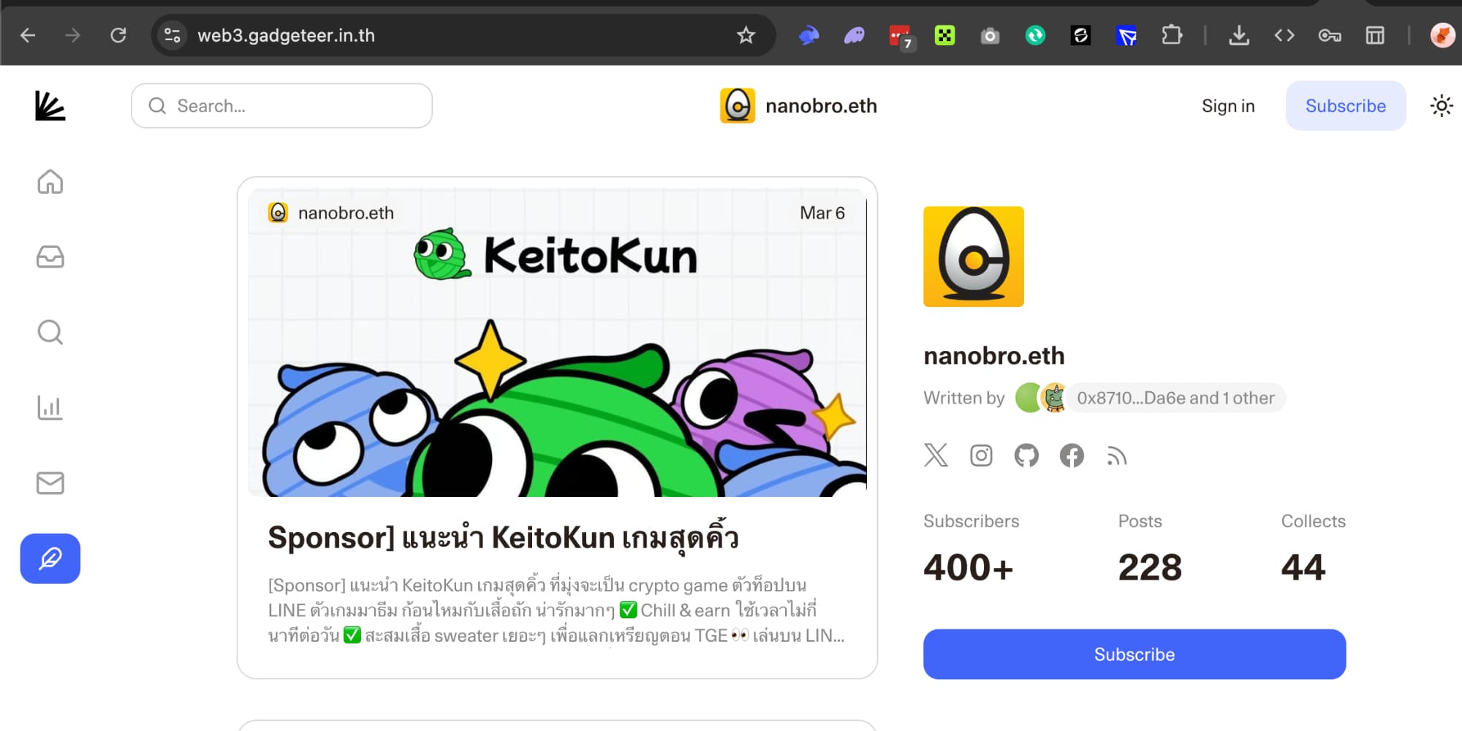Viewport: 1462px width, 731px height.
Task: Click the RSS feed icon
Action: (x=1116, y=456)
